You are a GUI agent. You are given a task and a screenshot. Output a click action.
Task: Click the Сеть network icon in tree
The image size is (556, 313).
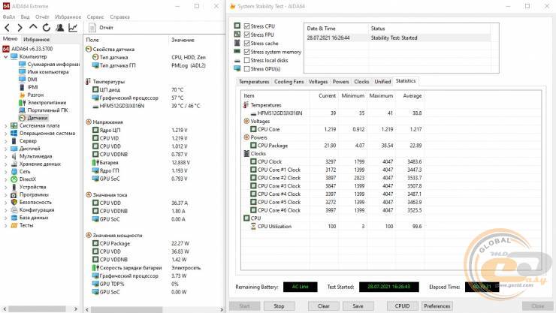(x=14, y=171)
